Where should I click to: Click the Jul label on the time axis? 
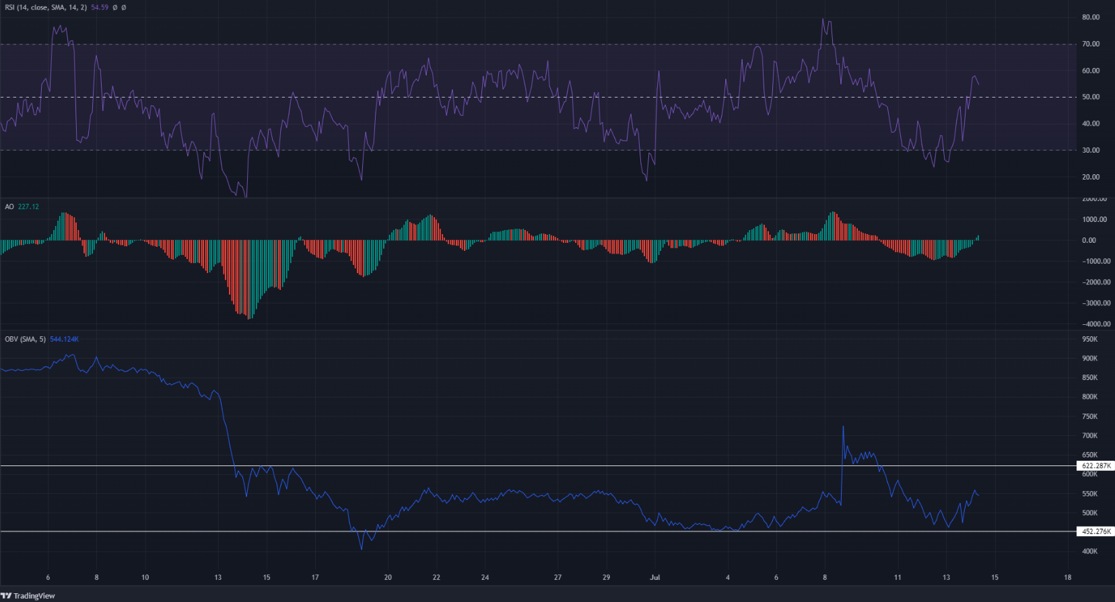tap(655, 577)
